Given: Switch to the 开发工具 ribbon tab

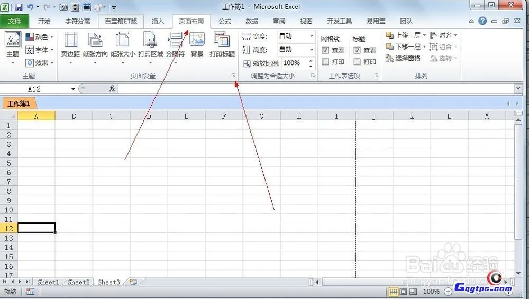Looking at the screenshot, I should tap(340, 21).
